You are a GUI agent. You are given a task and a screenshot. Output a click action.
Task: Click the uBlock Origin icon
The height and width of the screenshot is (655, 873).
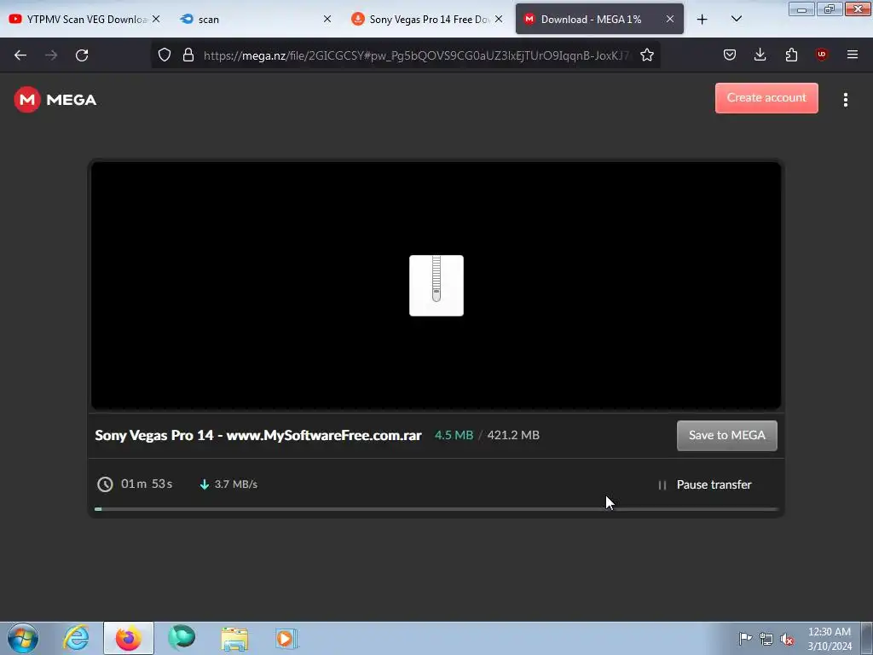click(x=821, y=55)
